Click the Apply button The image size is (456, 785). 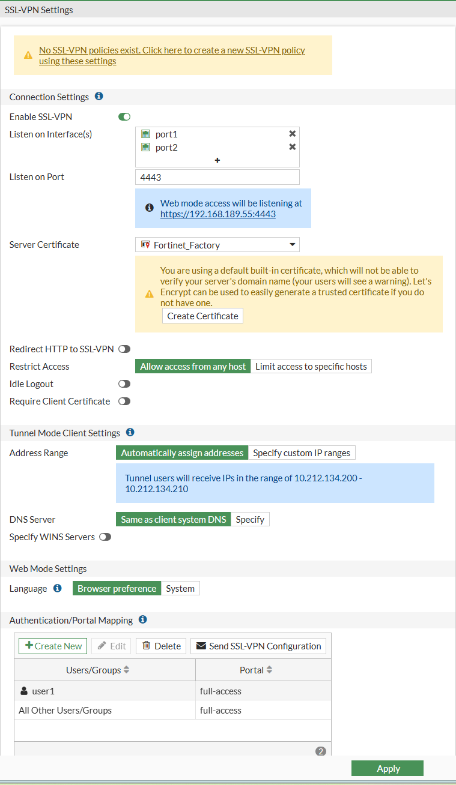click(x=388, y=768)
